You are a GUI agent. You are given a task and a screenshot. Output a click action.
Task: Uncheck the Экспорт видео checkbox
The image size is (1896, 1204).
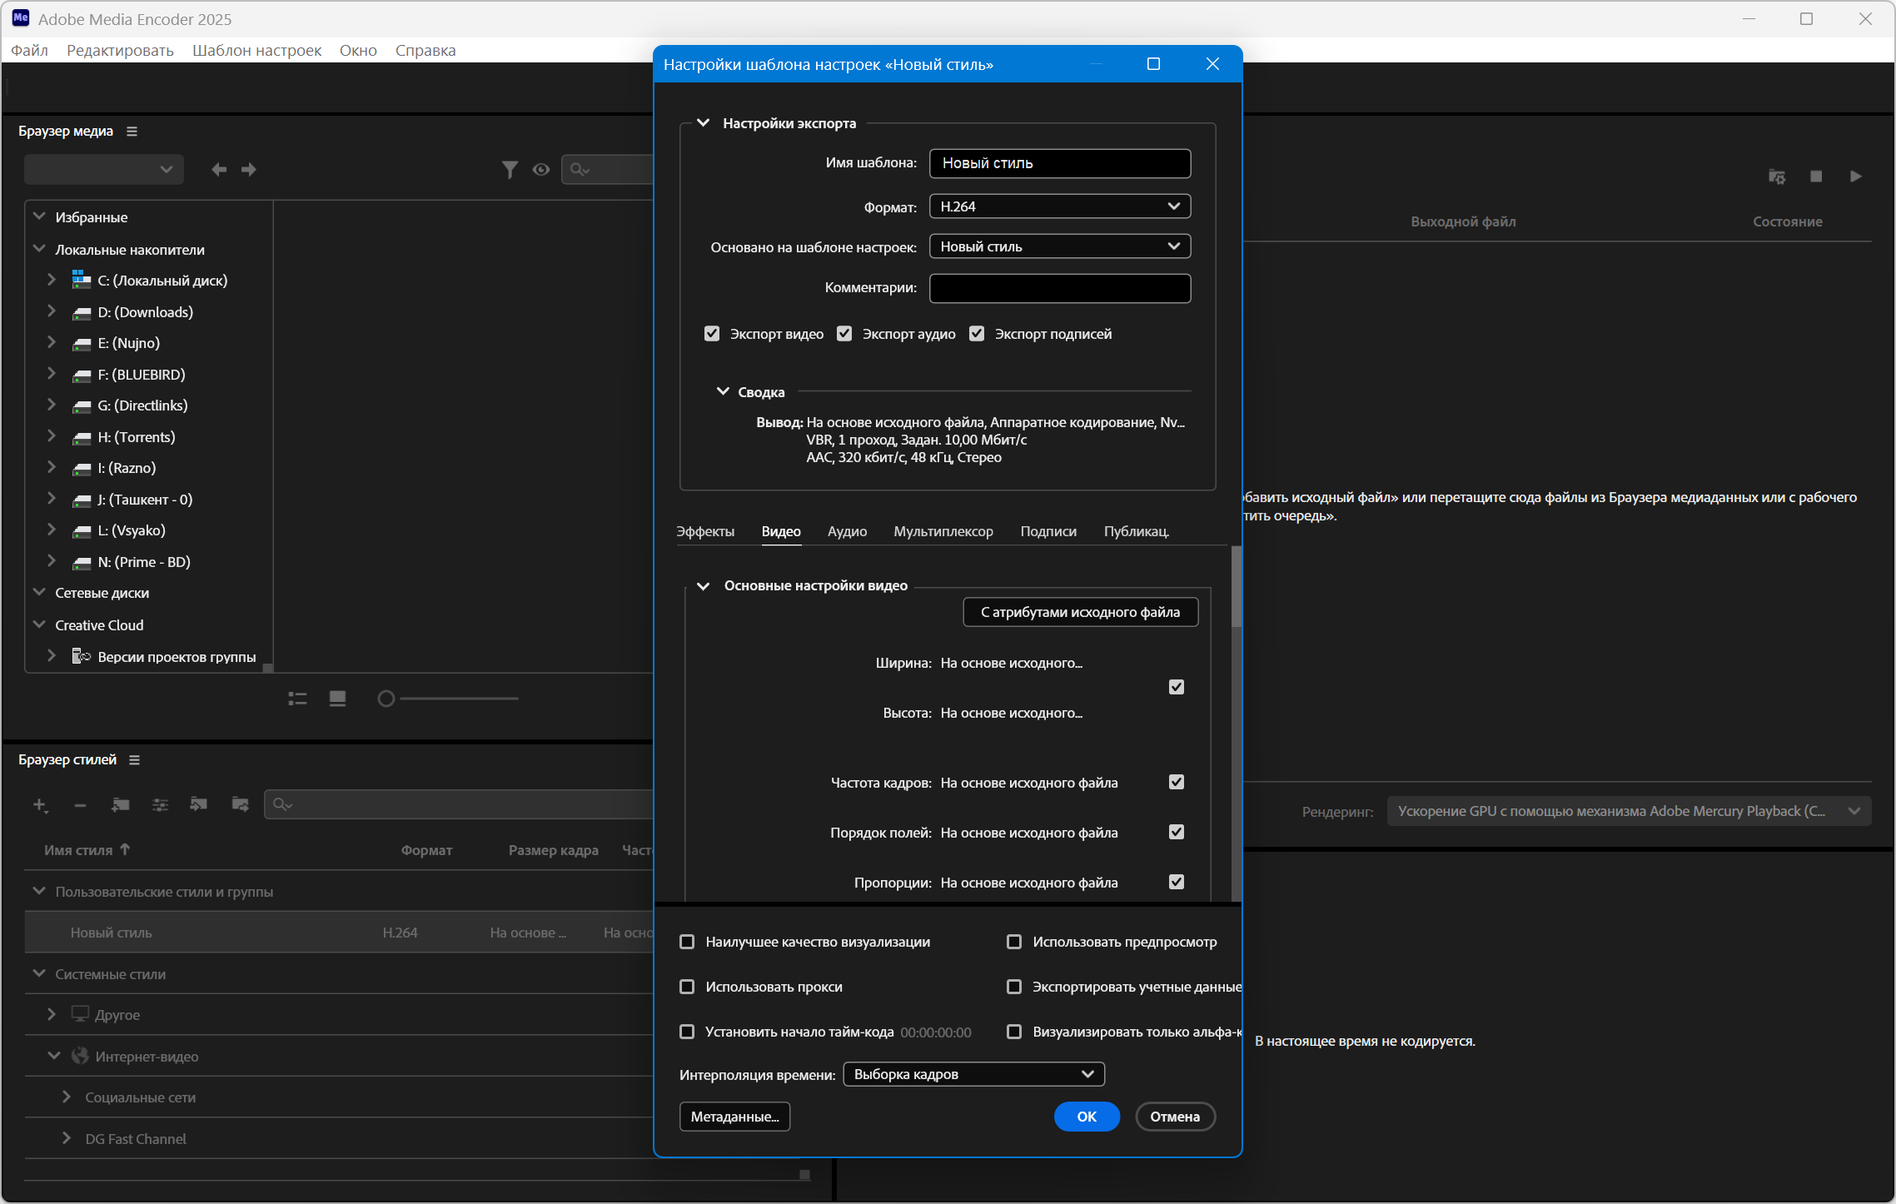pos(712,334)
